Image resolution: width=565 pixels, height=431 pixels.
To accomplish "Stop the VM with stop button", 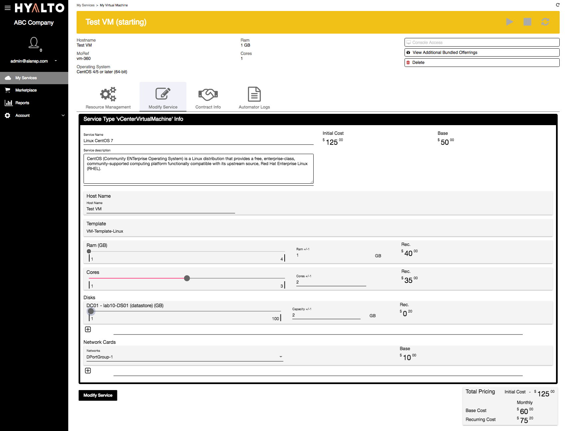I will pyautogui.click(x=527, y=22).
